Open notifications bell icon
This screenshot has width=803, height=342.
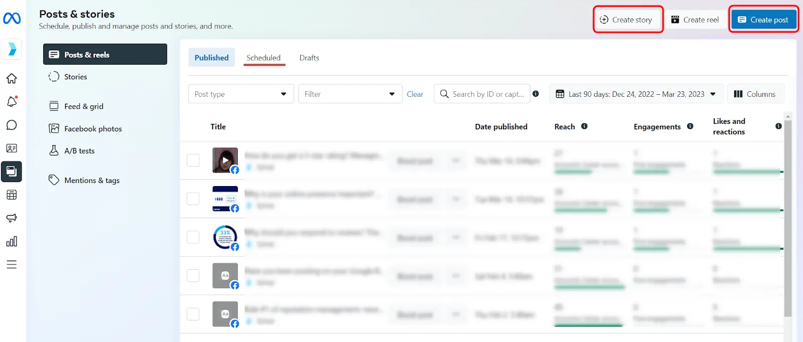12,101
